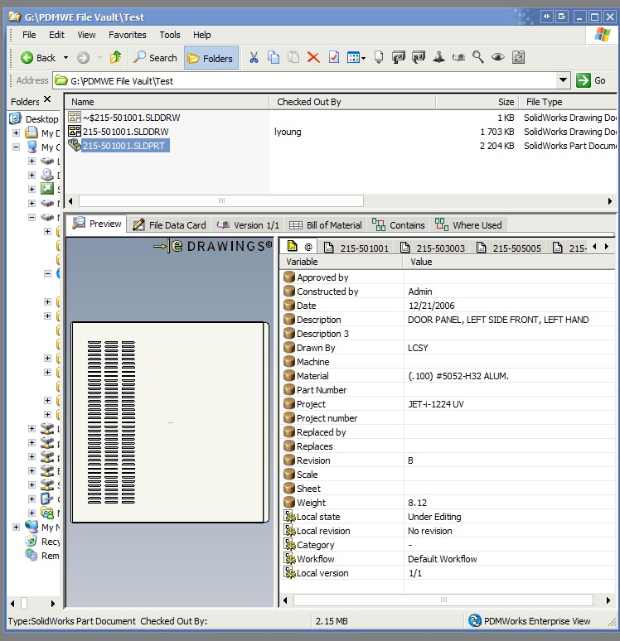Expand My Network Places tree node
The image size is (620, 641).
click(16, 527)
